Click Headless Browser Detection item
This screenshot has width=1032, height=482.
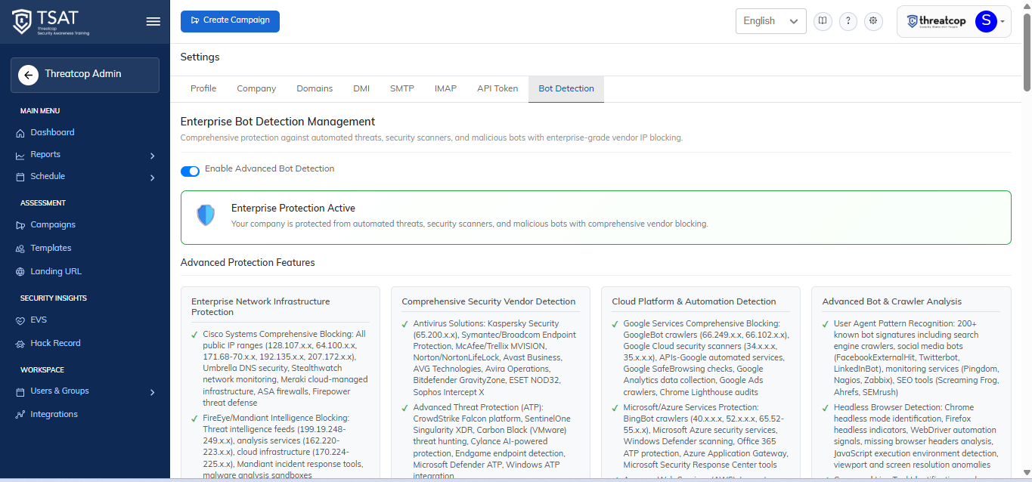point(911,436)
